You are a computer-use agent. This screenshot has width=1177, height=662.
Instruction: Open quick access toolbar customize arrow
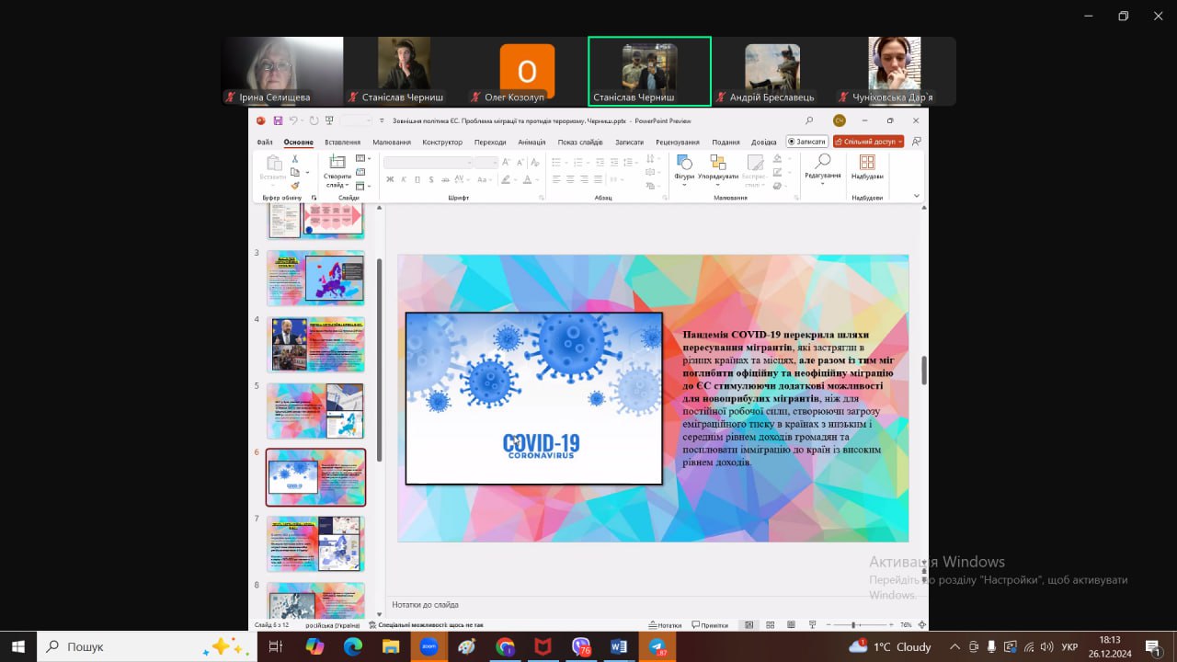[382, 120]
